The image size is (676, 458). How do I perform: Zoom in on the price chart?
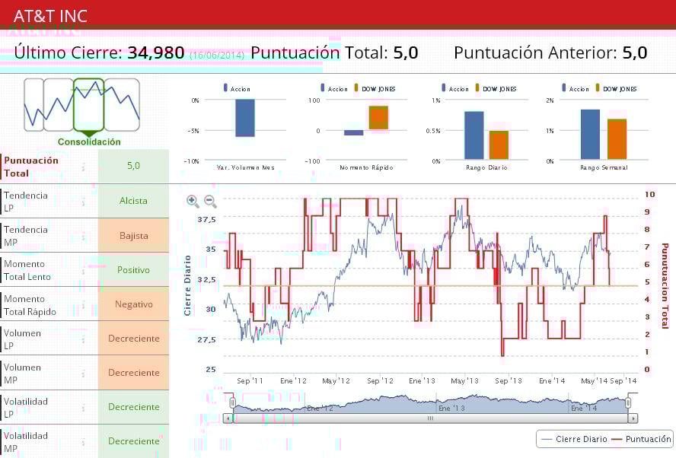(x=193, y=201)
